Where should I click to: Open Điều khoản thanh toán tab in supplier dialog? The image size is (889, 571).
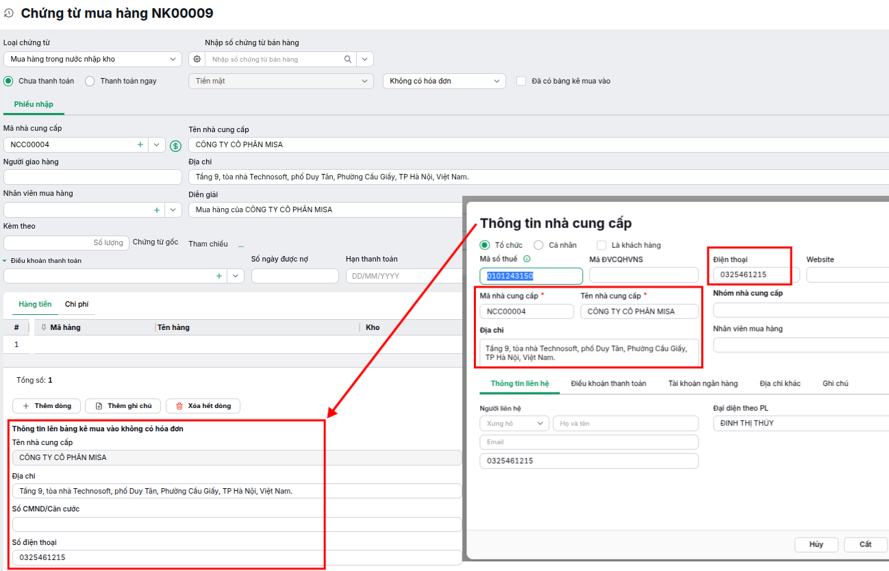608,383
